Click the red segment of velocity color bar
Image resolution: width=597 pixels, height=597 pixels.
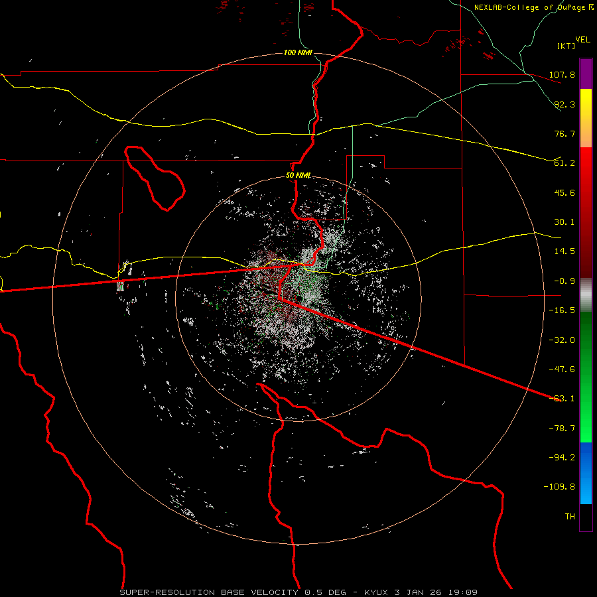586,212
